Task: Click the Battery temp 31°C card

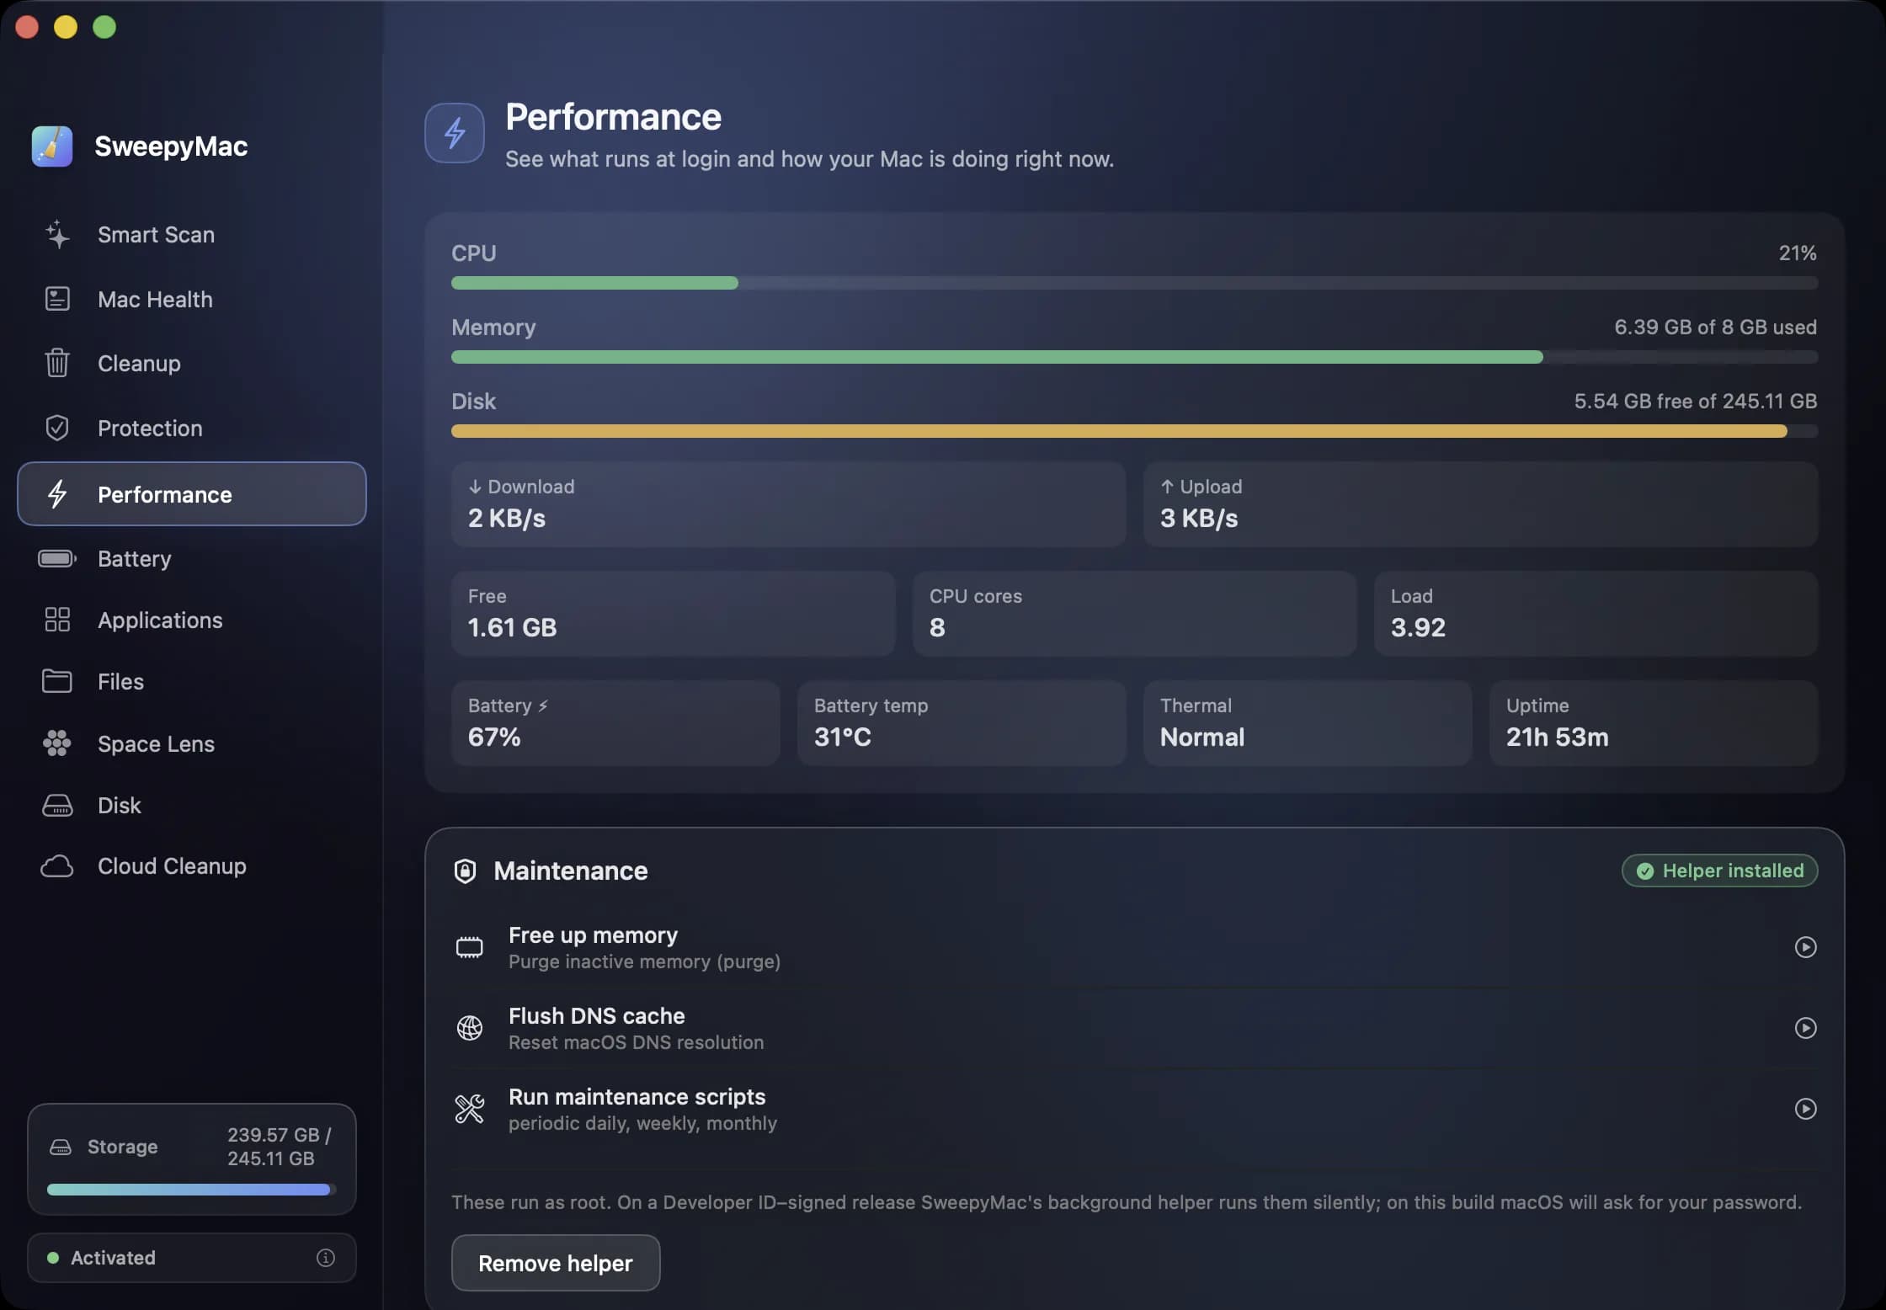Action: 962,722
